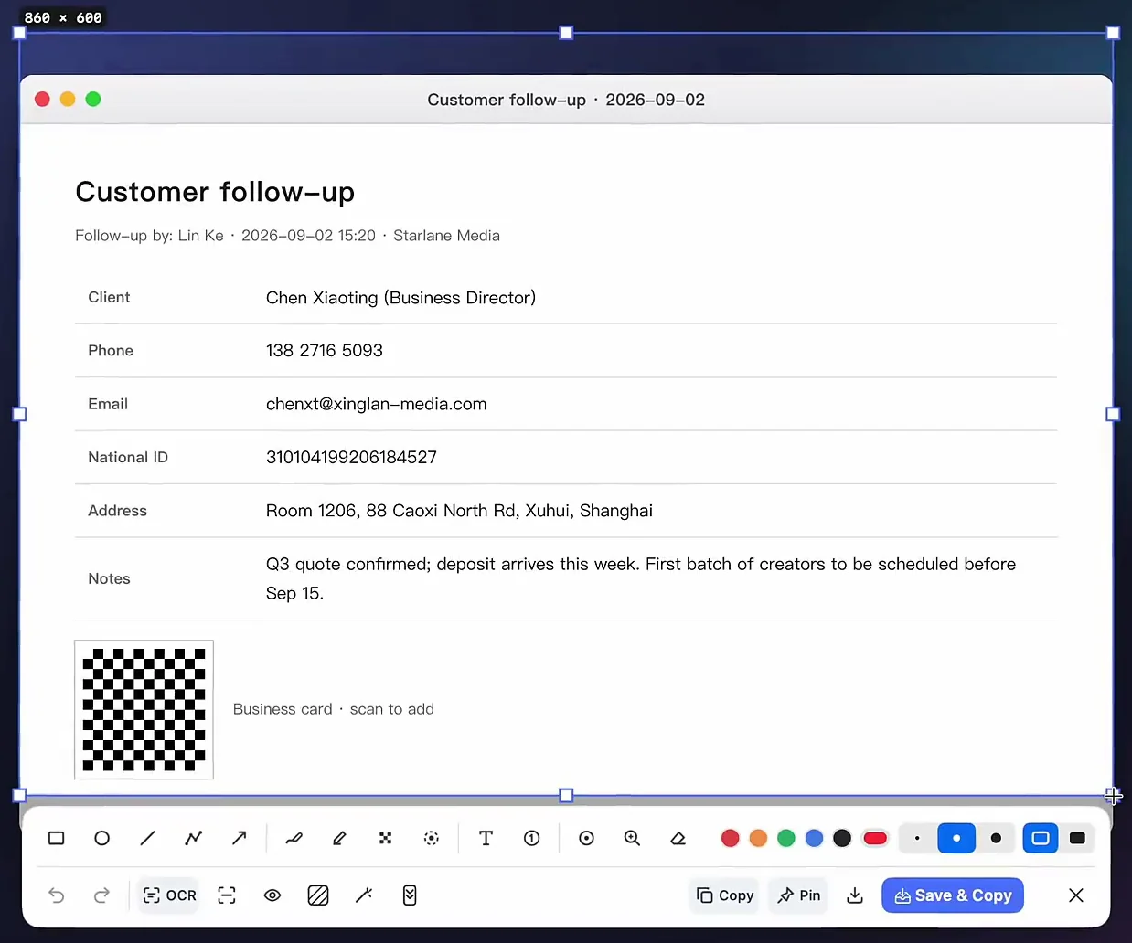Screen dimensions: 1132x943
Task: Set the medium stroke thickness dot
Action: point(956,838)
